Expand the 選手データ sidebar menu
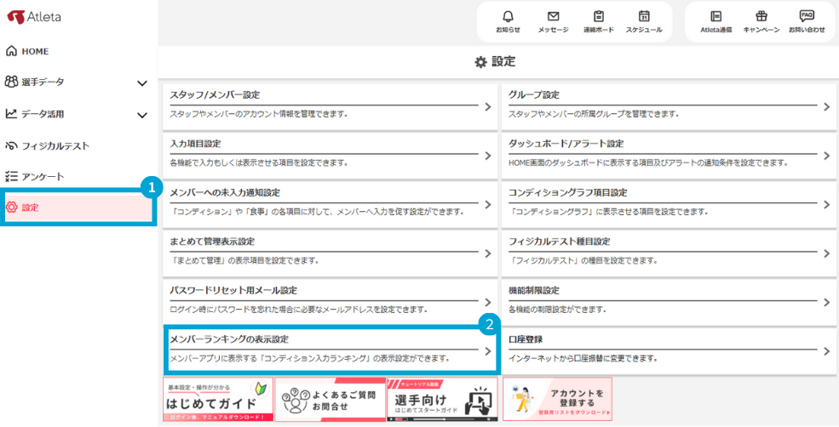839x427 pixels. coord(142,83)
